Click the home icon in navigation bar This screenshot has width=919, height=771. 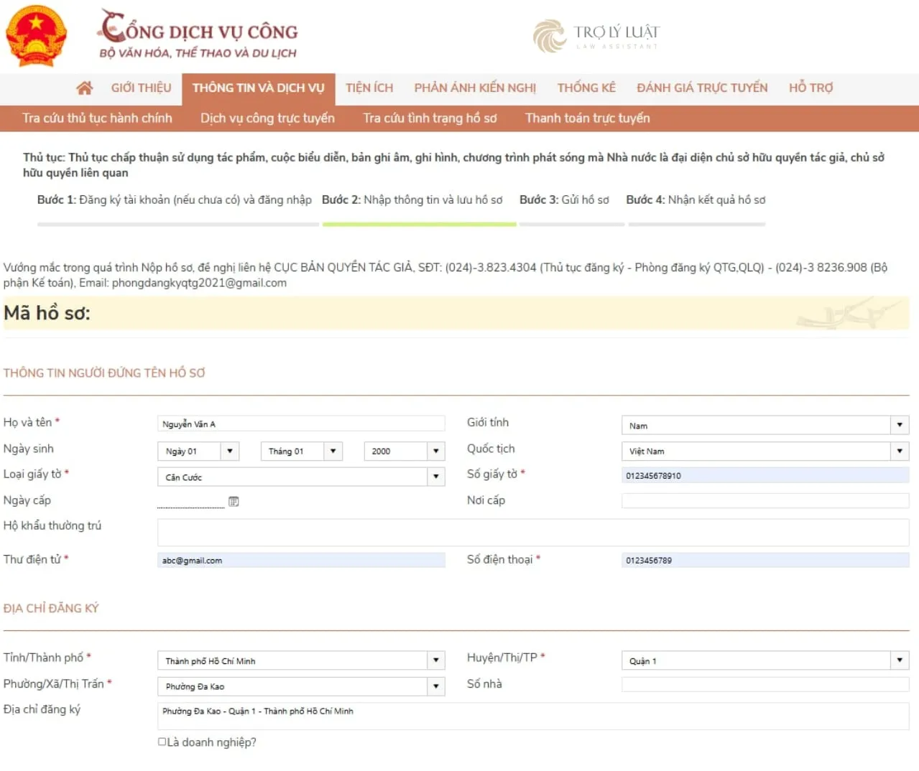point(84,88)
